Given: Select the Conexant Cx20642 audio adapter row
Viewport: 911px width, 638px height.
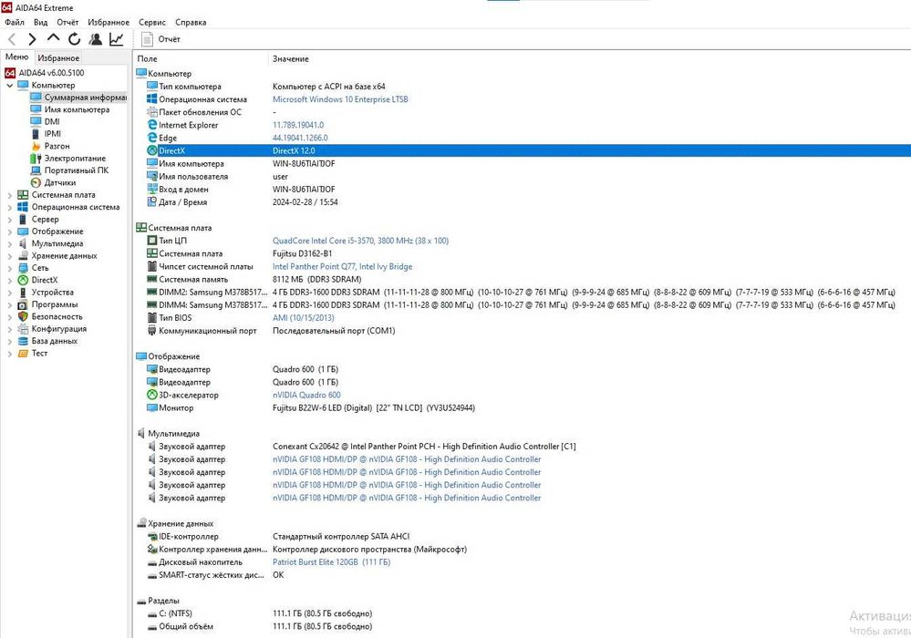Looking at the screenshot, I should tap(523, 447).
